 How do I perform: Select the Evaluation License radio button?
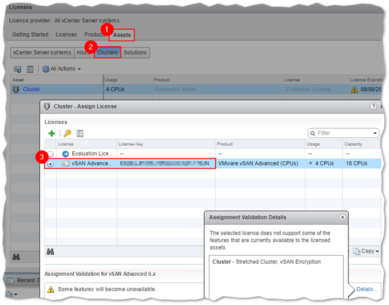(x=50, y=154)
